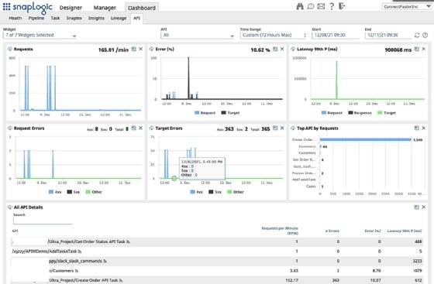Download the Request Errors widget data
Image resolution: width=434 pixels, height=284 pixels.
[x=10, y=128]
